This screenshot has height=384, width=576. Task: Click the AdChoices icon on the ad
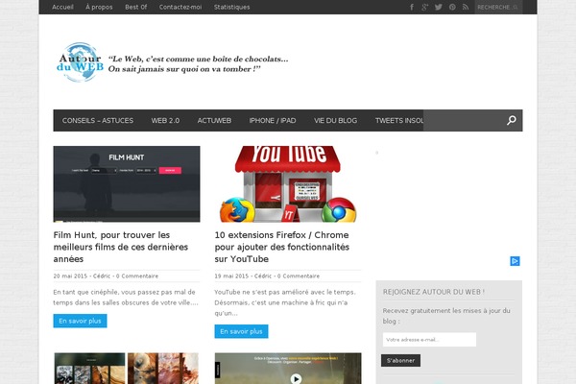click(x=515, y=261)
